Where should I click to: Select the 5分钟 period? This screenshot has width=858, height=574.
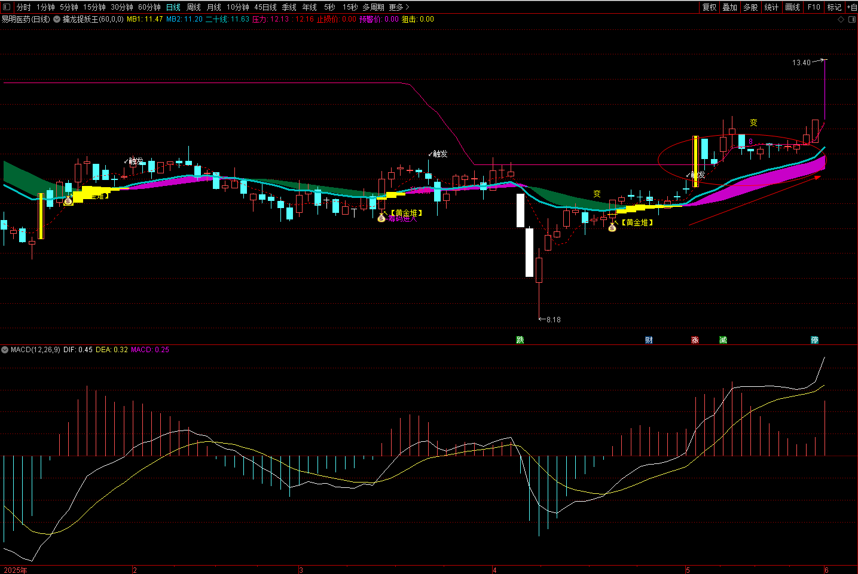[69, 7]
